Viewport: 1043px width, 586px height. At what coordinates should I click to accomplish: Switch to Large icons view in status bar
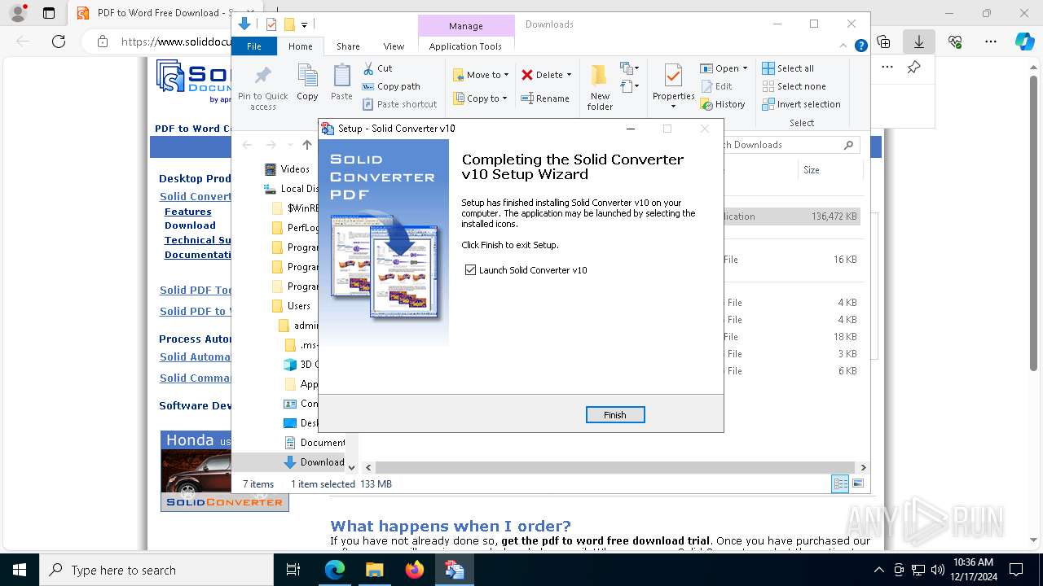point(857,484)
